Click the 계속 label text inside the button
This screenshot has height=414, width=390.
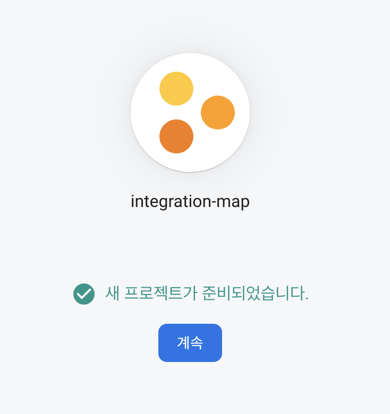pos(190,343)
